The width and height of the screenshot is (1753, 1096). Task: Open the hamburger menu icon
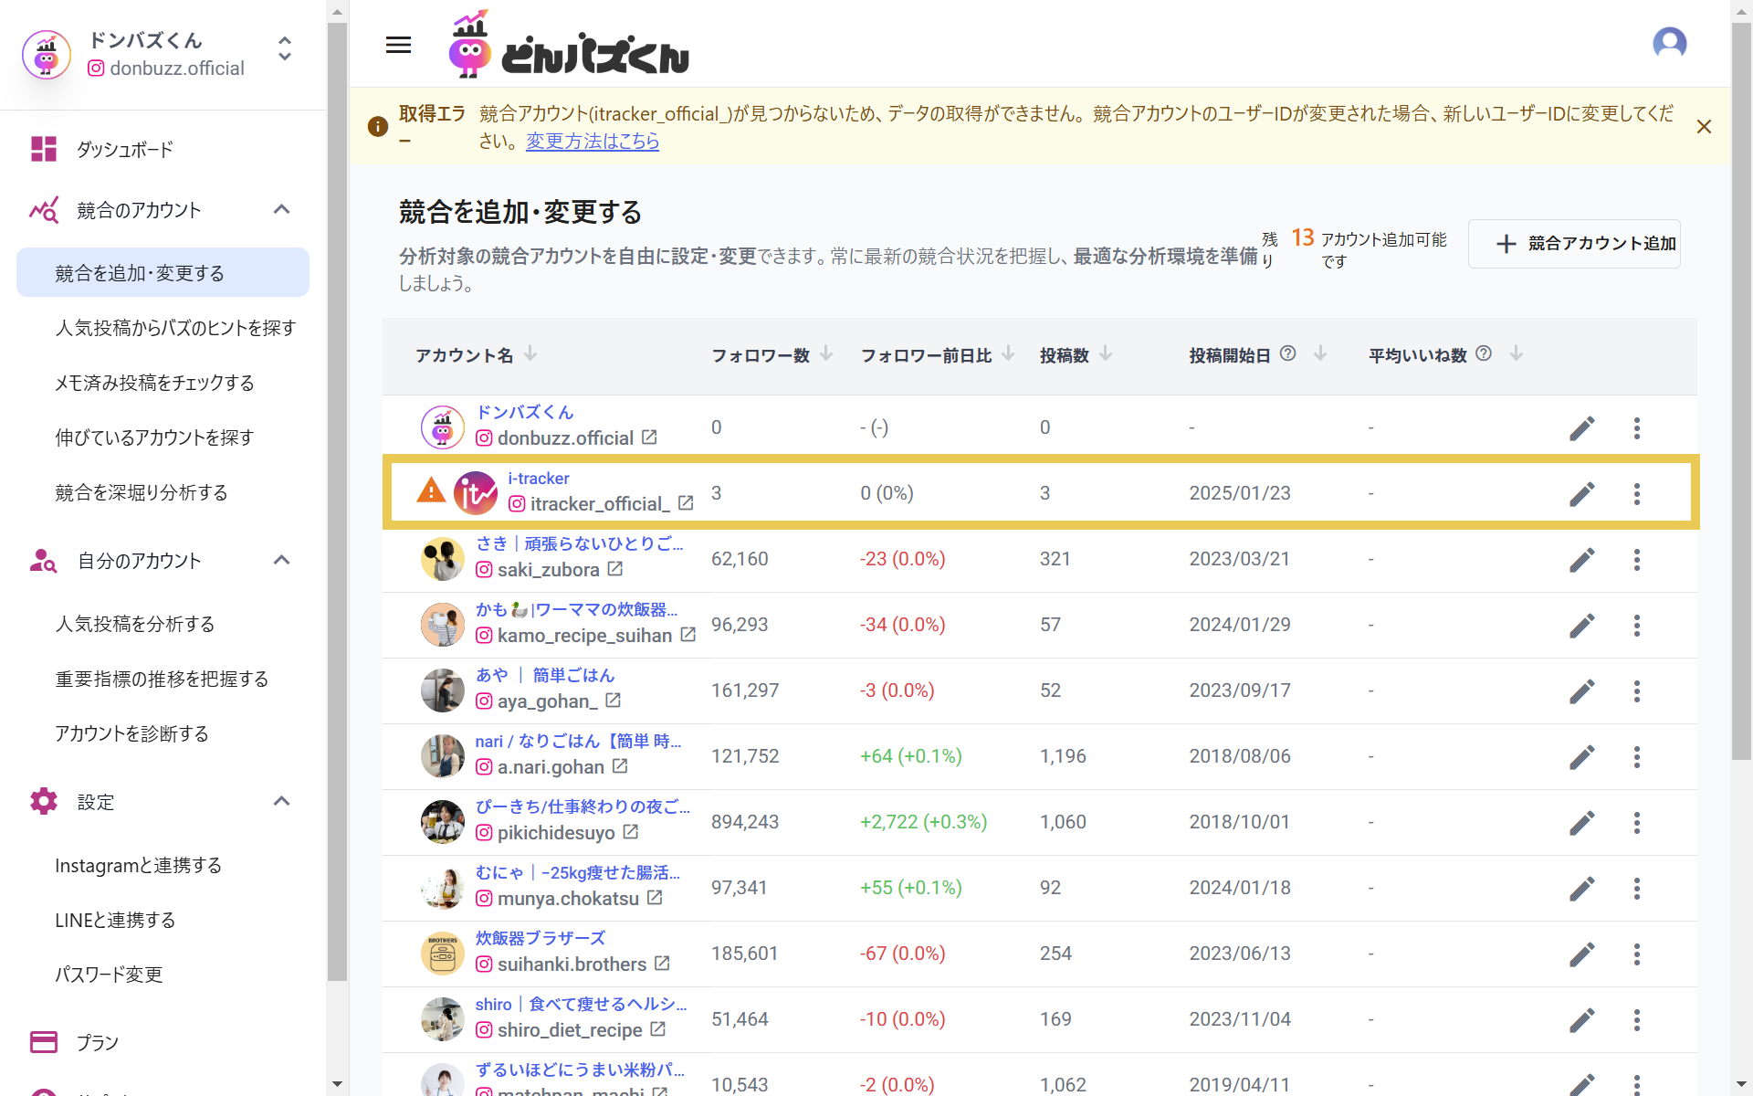click(398, 45)
